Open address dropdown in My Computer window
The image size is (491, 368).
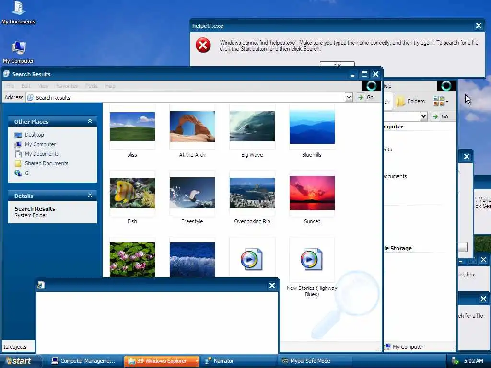[423, 116]
